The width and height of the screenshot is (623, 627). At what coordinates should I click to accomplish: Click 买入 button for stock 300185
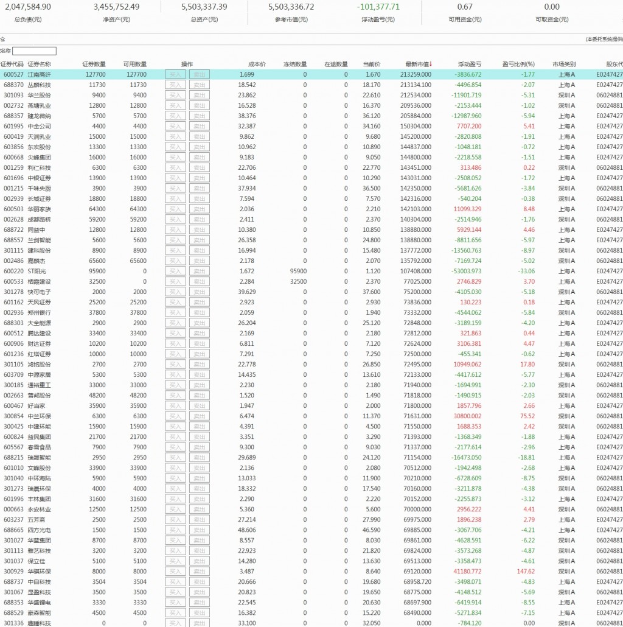(x=175, y=385)
